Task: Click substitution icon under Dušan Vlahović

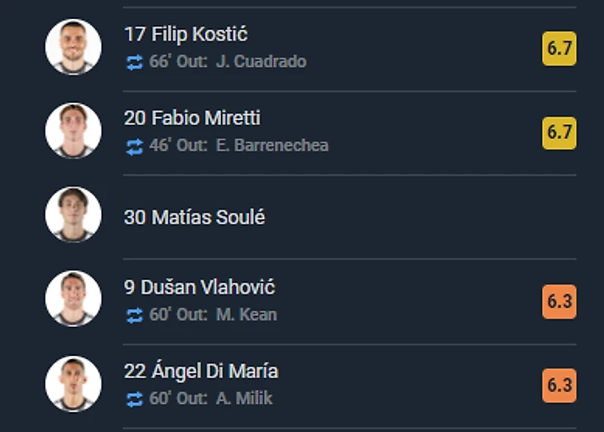Action: click(134, 315)
